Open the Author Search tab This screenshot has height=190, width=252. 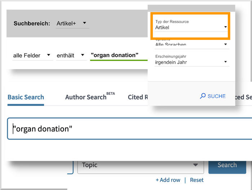(x=86, y=97)
